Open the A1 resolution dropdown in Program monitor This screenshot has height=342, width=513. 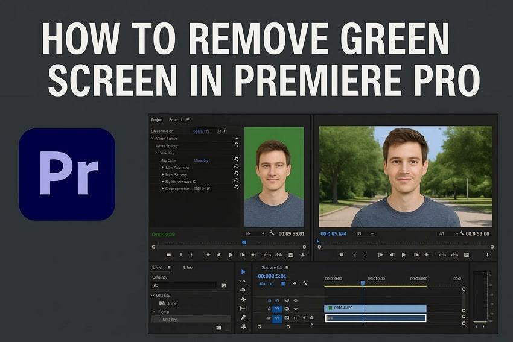click(448, 234)
